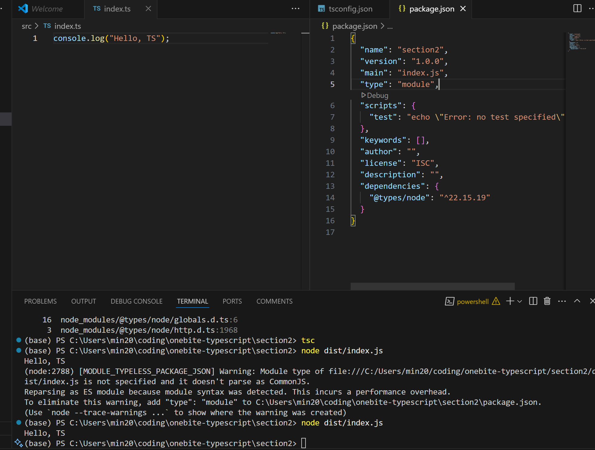Open terminal panel more actions menu

[x=562, y=301]
